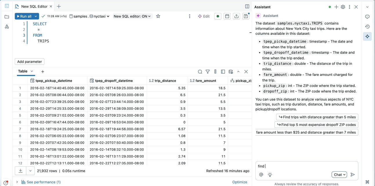Star this query as favorite
The image size is (375, 186).
click(158, 16)
